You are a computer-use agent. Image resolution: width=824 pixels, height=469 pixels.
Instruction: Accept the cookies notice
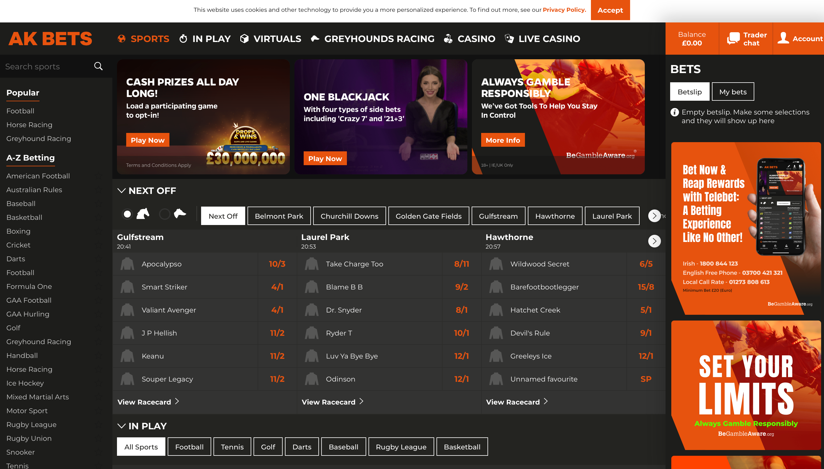(610, 10)
